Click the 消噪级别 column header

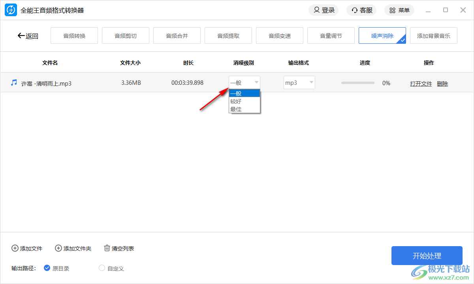pos(244,63)
